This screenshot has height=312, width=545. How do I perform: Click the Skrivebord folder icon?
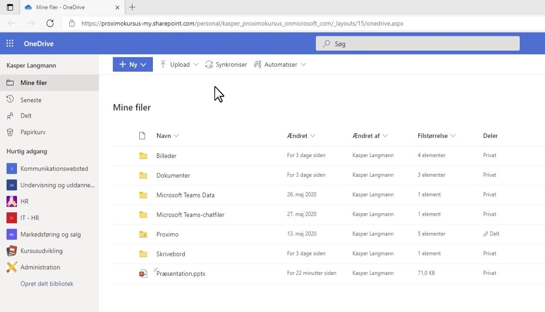[143, 254]
